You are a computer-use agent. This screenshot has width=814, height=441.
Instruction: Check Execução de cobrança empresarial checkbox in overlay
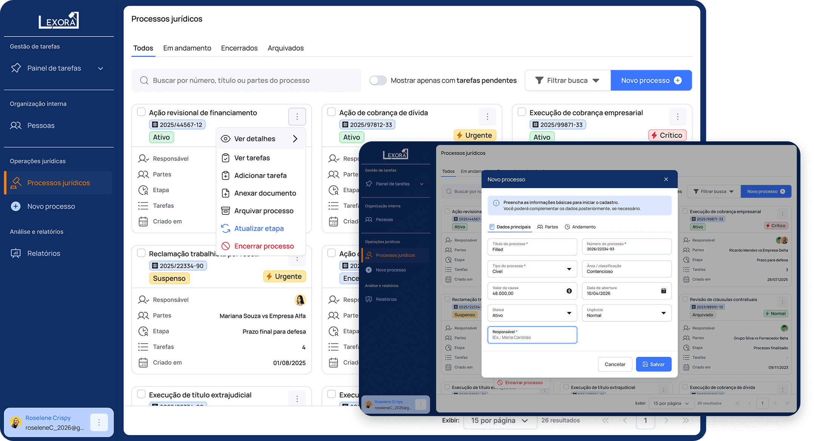pyautogui.click(x=685, y=211)
